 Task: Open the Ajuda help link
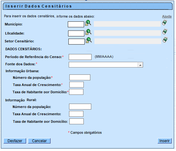tap(167, 17)
